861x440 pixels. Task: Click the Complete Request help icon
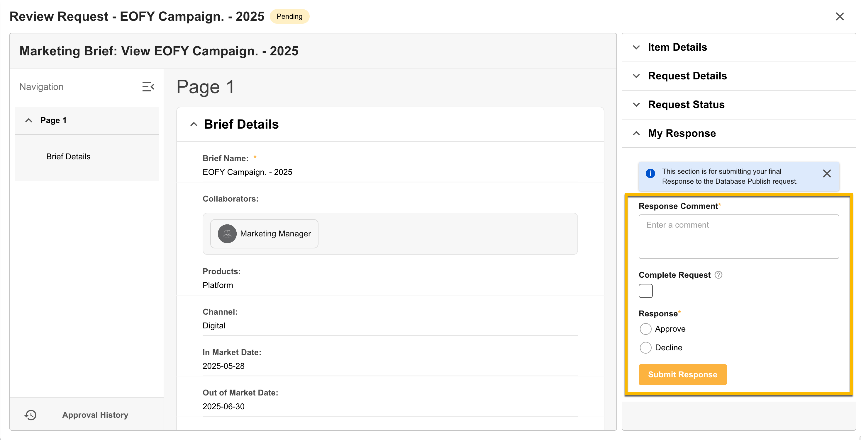[x=718, y=275]
